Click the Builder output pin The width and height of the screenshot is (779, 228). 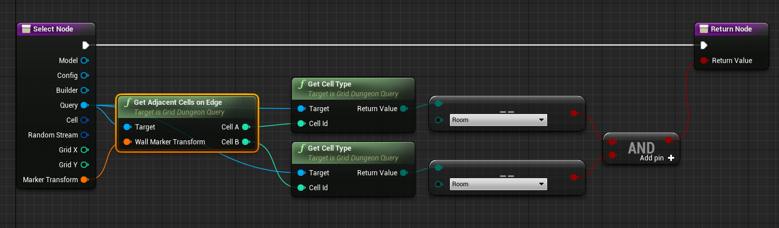point(84,90)
